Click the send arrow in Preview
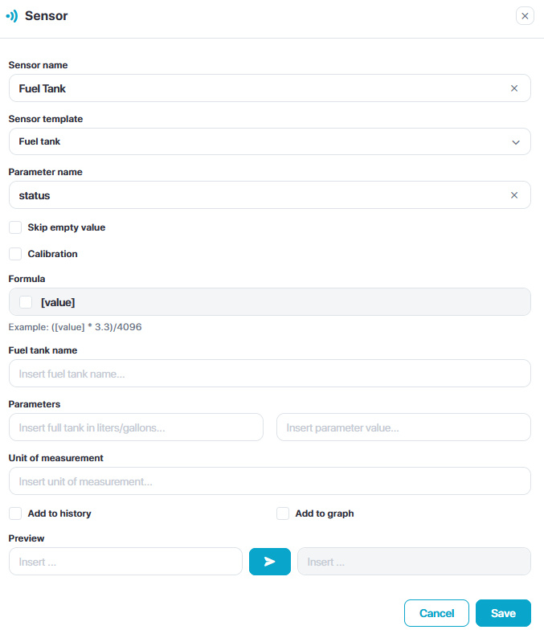The image size is (544, 638). (x=270, y=562)
